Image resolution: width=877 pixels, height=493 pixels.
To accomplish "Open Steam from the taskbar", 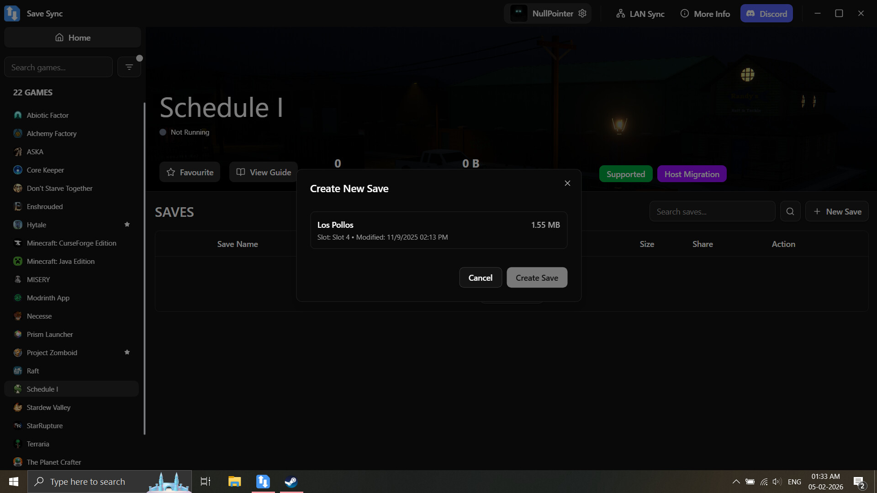I will tap(291, 481).
